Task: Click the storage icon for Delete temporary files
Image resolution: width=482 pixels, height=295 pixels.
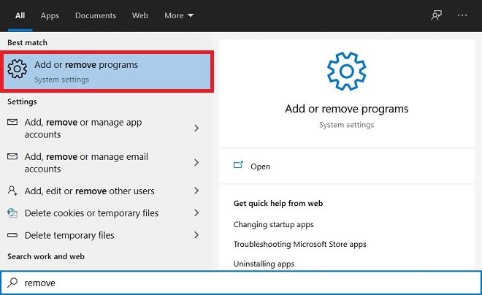Action: coord(12,235)
